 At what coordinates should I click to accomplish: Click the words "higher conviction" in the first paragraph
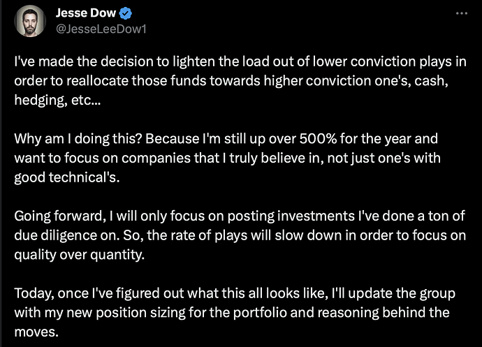[317, 81]
